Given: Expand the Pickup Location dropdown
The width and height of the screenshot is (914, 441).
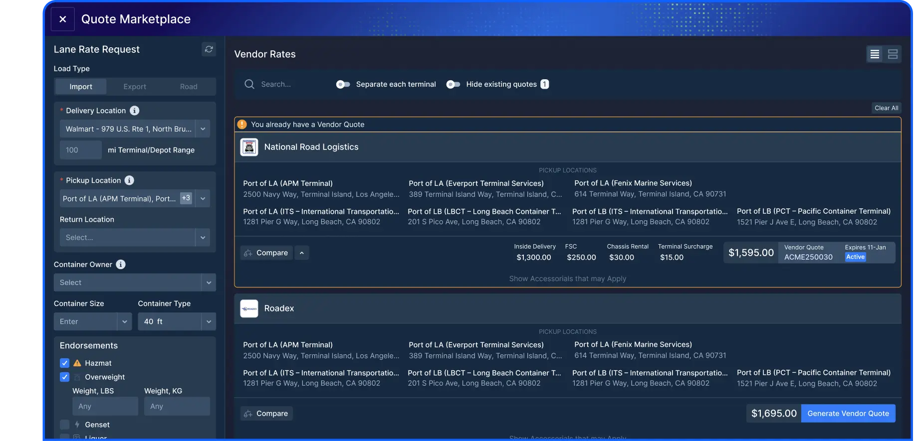Looking at the screenshot, I should click(203, 198).
